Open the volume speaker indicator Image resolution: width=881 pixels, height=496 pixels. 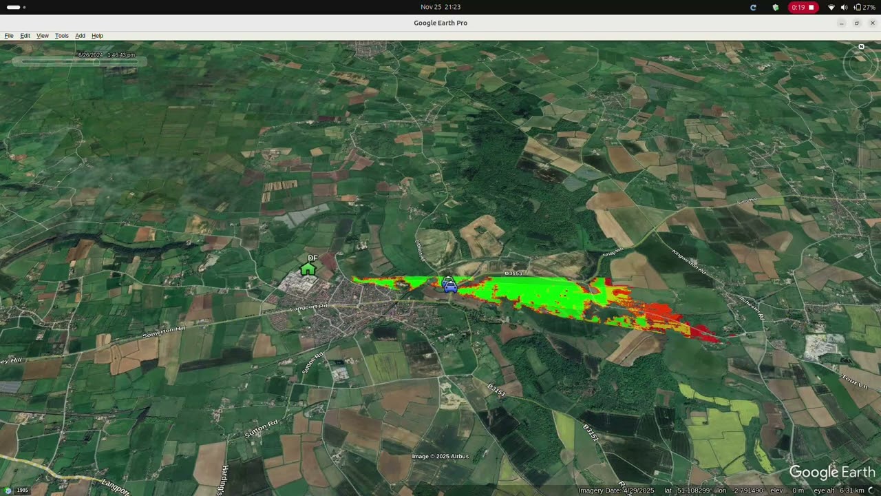pos(845,7)
